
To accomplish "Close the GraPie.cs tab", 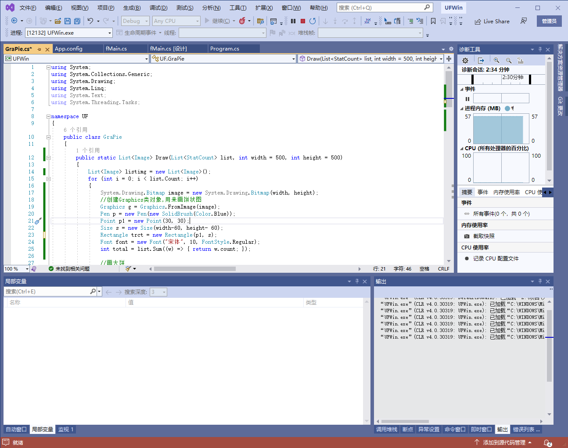I will point(47,49).
